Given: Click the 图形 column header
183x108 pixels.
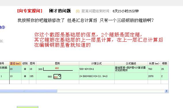Looking at the screenshot, I should 57,63.
